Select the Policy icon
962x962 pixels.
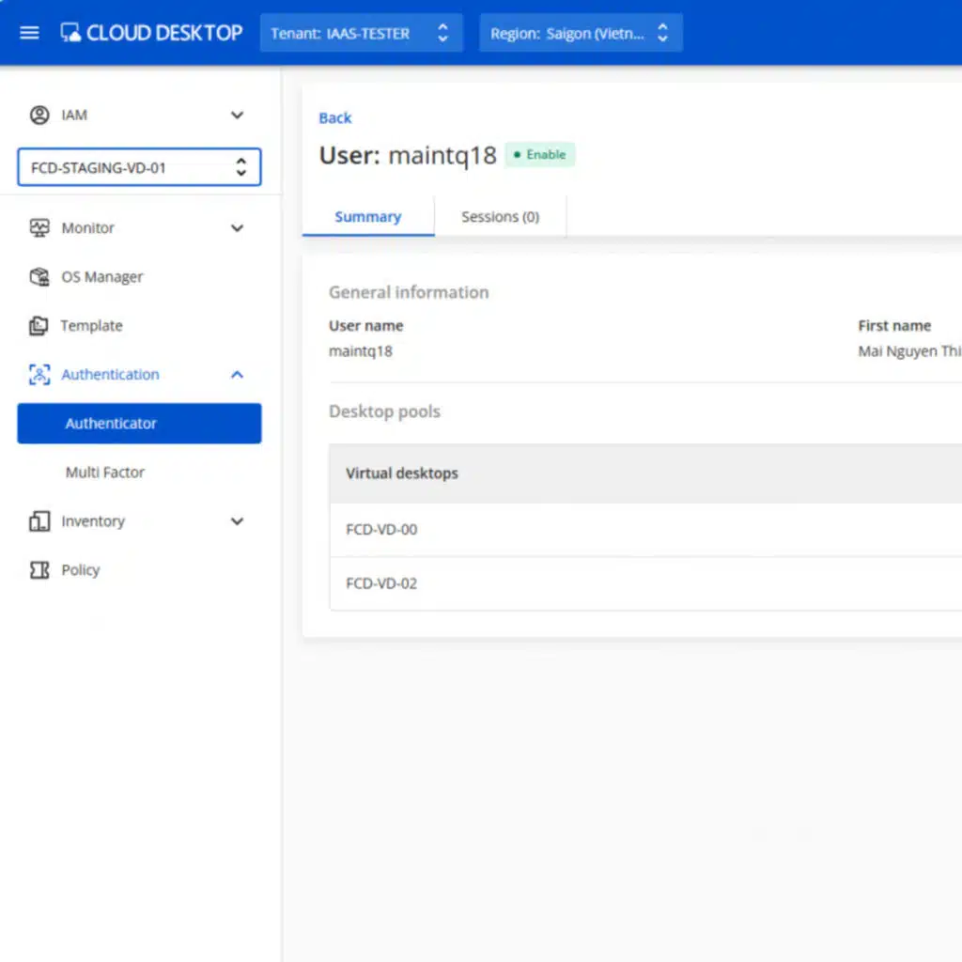[x=39, y=569]
